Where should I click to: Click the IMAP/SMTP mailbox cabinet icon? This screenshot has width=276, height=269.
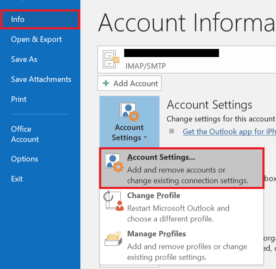[111, 59]
